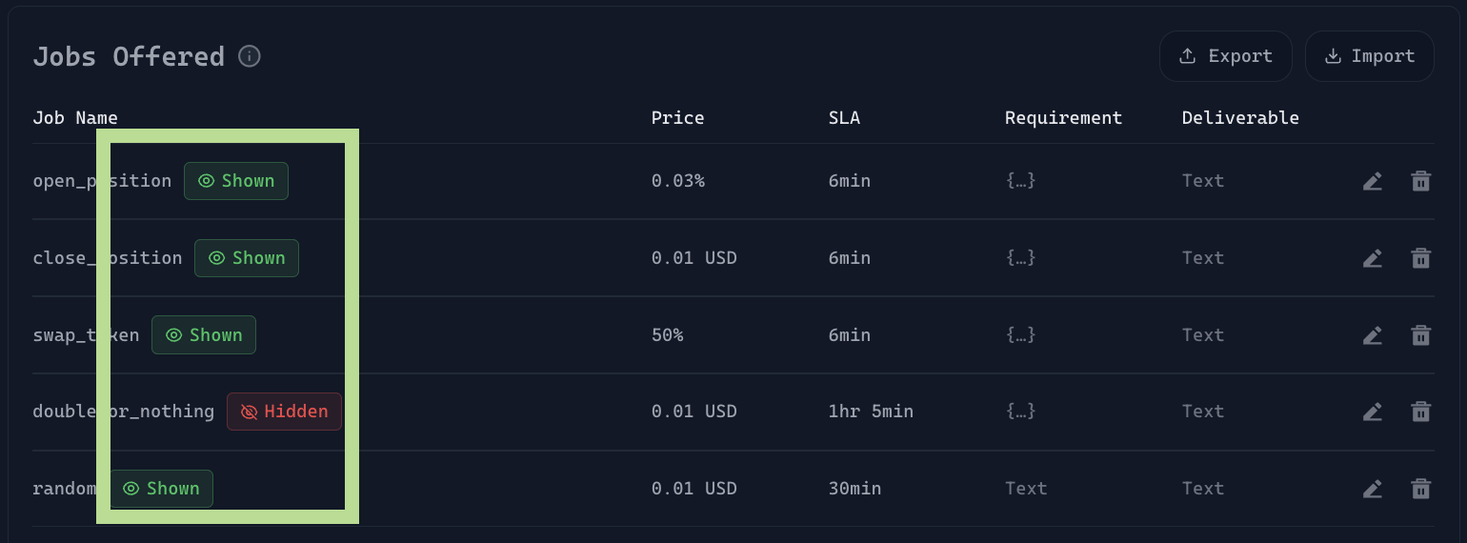Toggle visibility of open_position job
Viewport: 1467px width, 543px height.
pos(236,181)
